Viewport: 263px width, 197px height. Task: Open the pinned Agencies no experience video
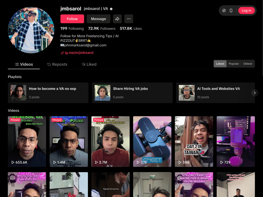tap(110, 142)
